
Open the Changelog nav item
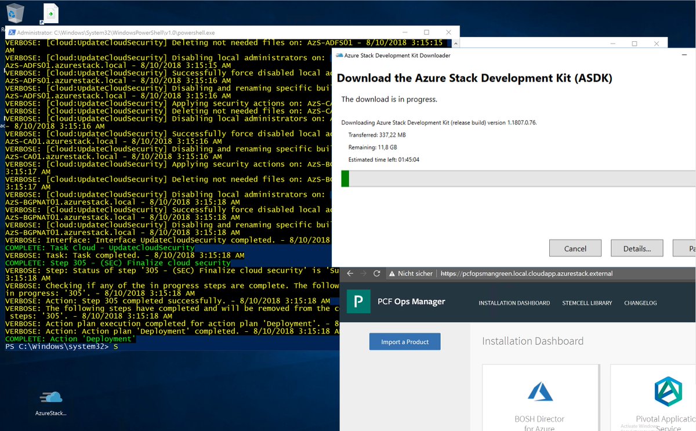click(640, 303)
